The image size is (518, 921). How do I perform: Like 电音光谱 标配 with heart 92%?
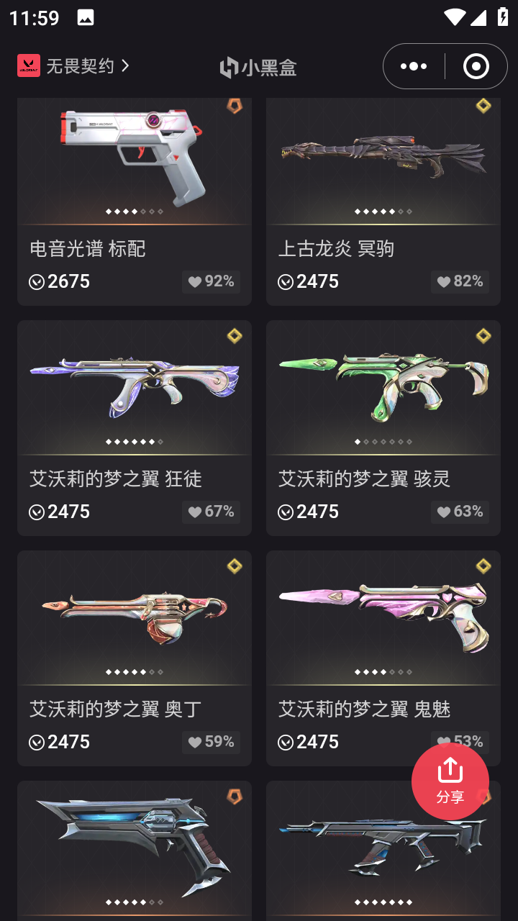tap(212, 281)
